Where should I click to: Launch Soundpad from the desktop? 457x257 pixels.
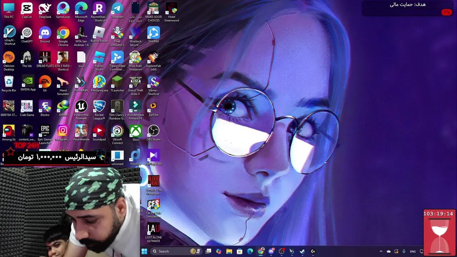click(x=99, y=133)
